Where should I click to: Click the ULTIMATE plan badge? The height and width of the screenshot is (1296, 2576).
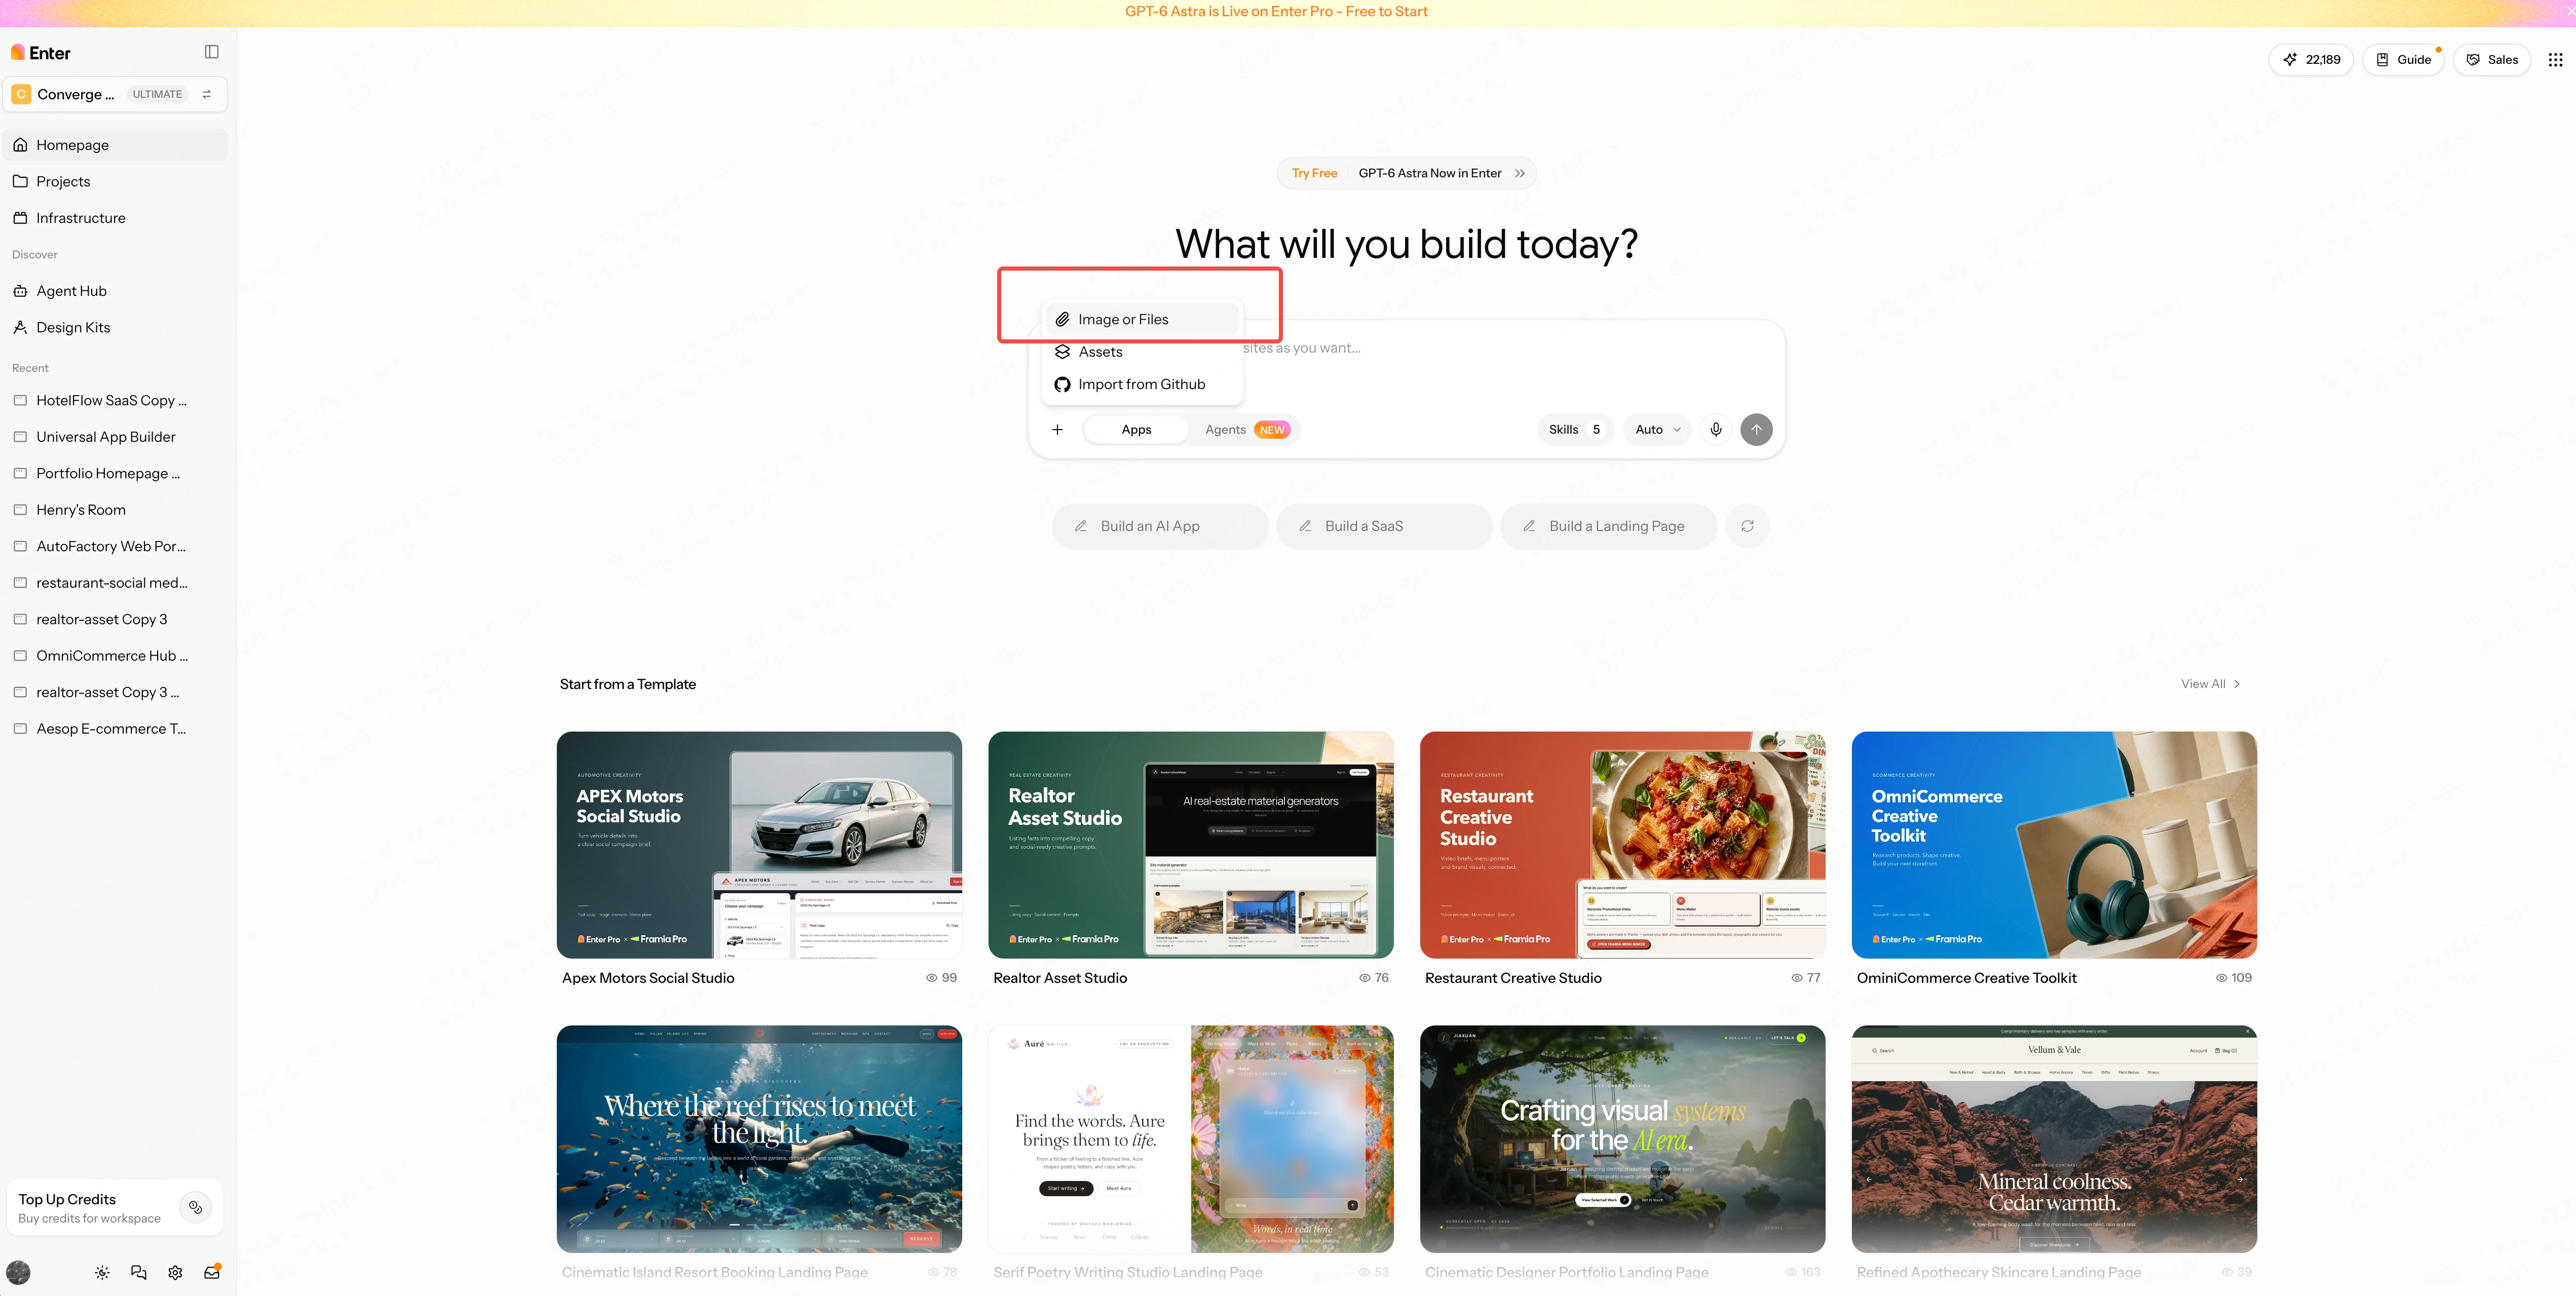(x=157, y=94)
